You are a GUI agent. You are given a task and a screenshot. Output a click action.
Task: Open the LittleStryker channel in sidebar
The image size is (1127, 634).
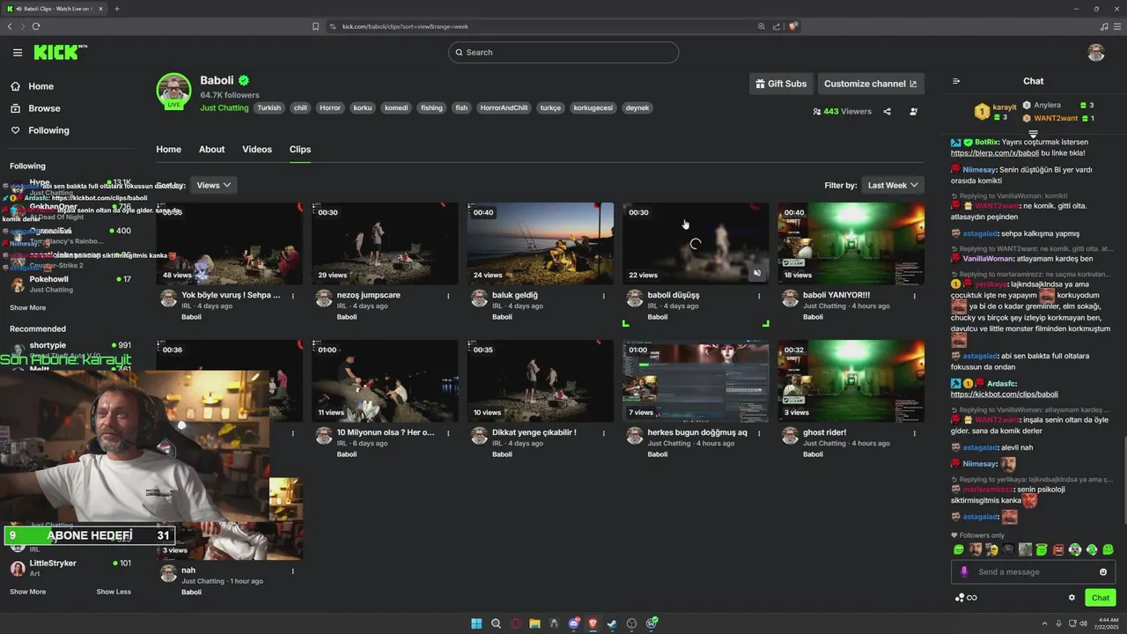(x=70, y=568)
